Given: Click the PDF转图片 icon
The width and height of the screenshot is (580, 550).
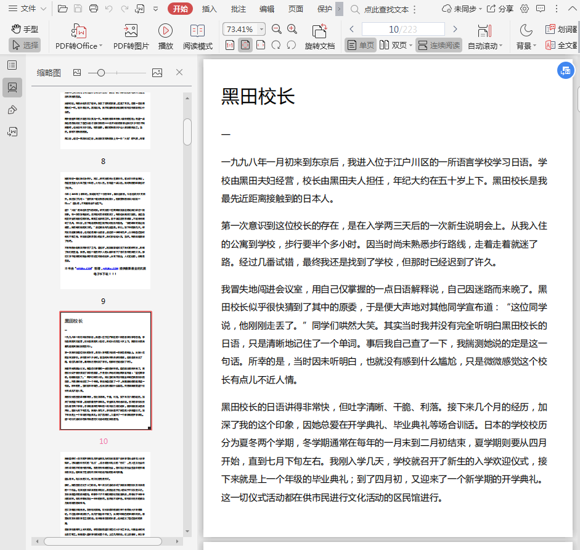Looking at the screenshot, I should coord(131,31).
